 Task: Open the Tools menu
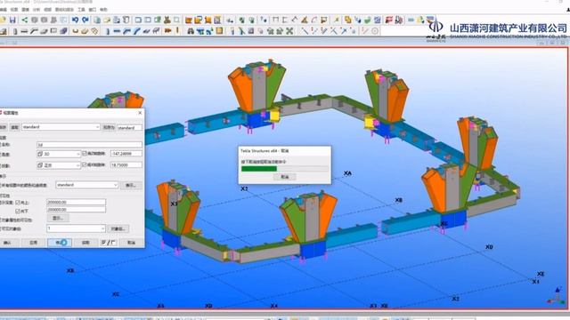[81, 10]
